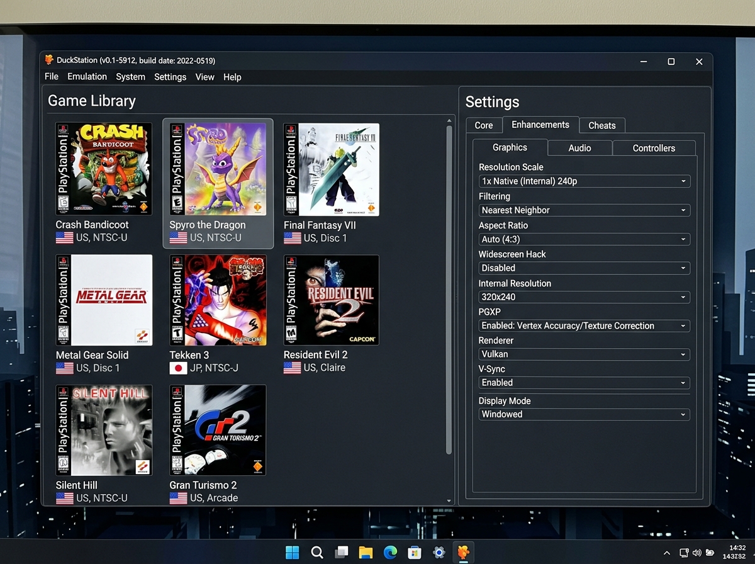
Task: Launch DuckStation from the Windows taskbar
Action: tap(464, 551)
